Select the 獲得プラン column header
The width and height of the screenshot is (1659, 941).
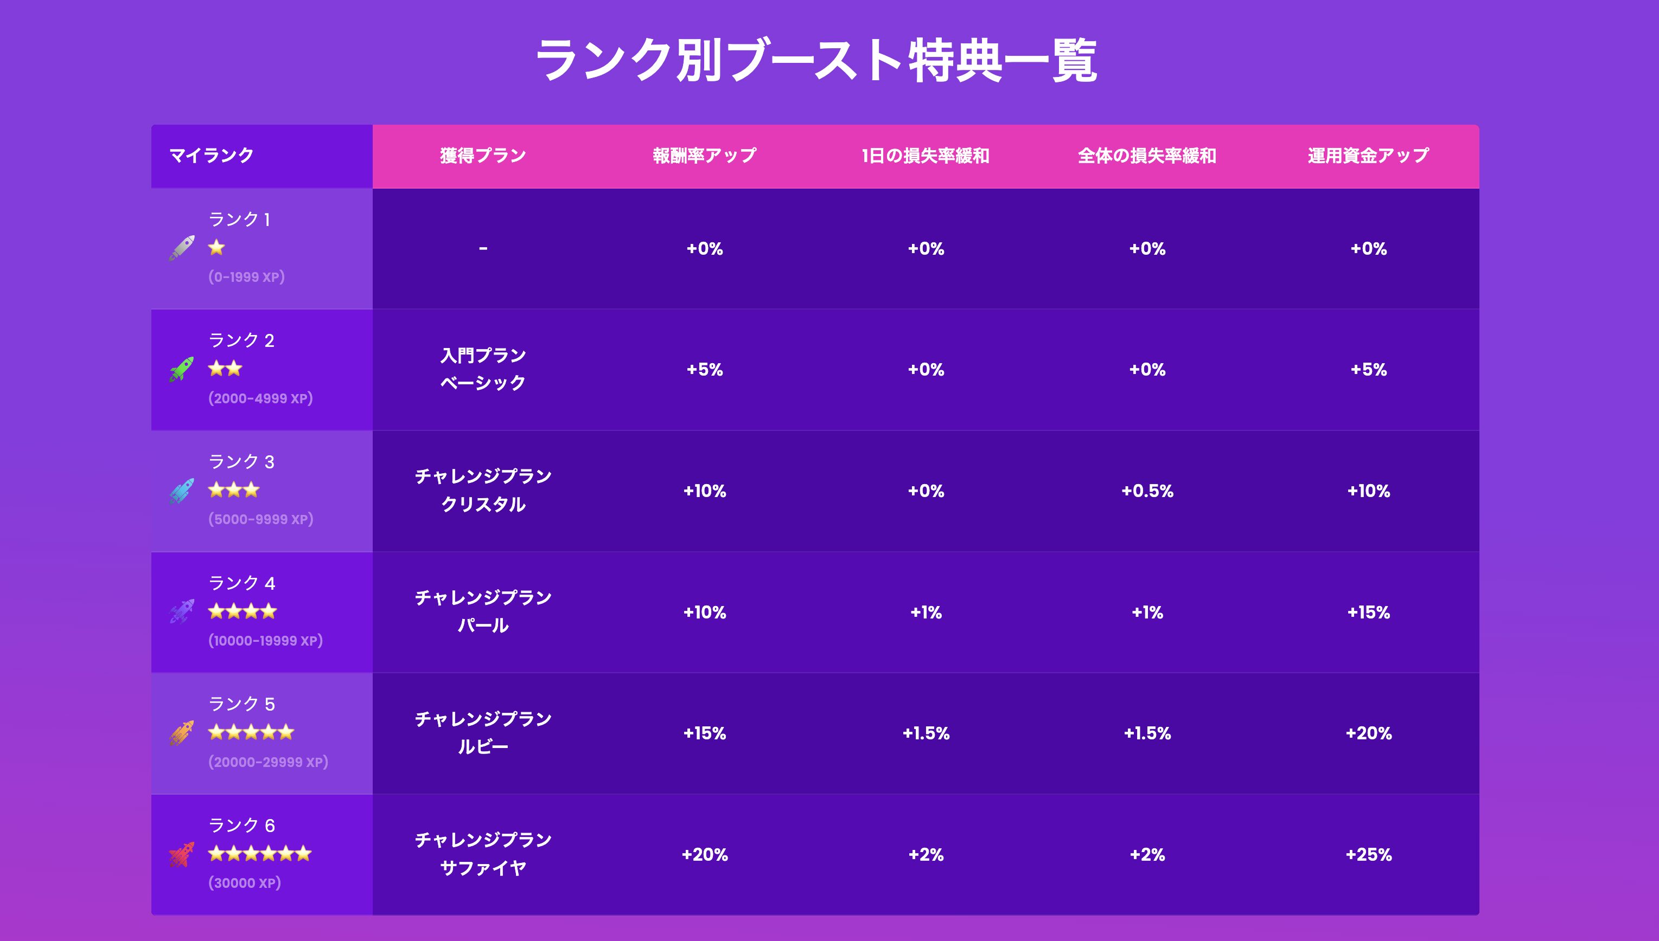coord(483,156)
